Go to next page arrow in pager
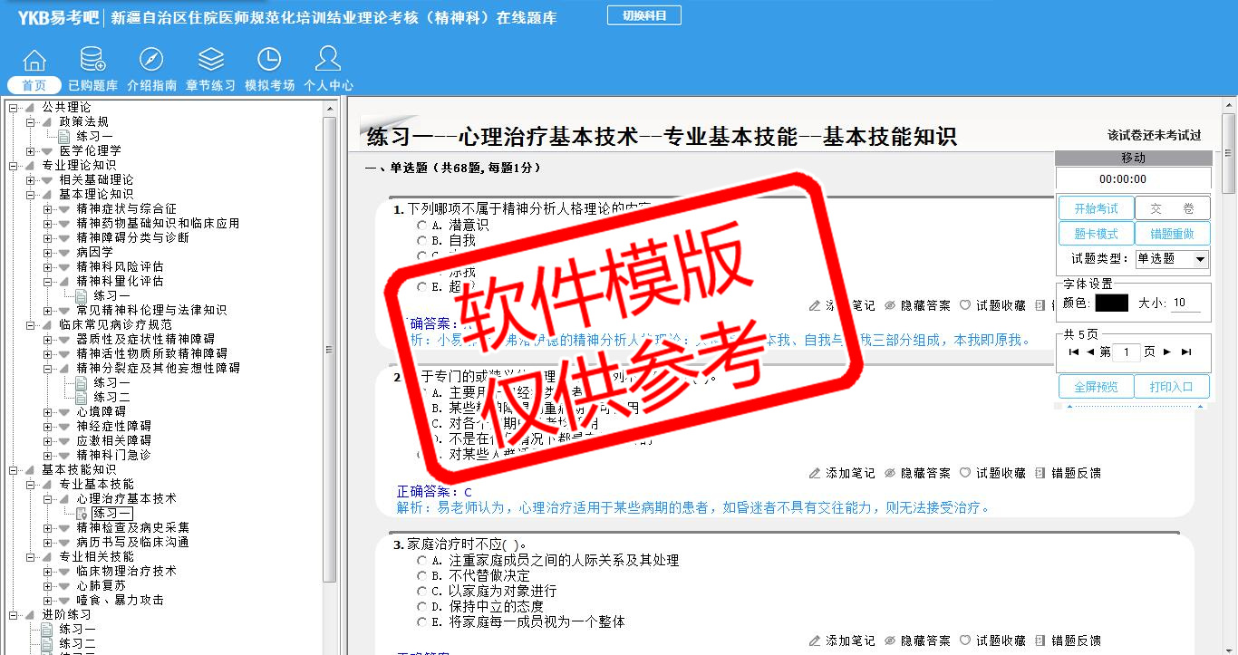 pos(1167,352)
